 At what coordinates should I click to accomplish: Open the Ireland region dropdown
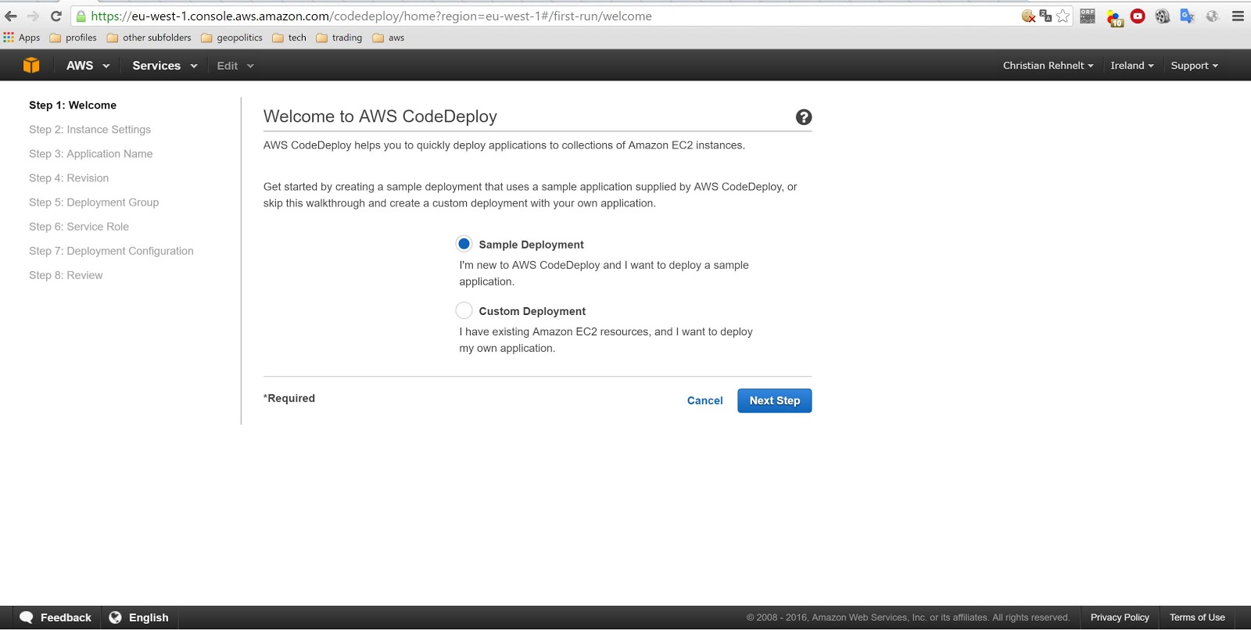pos(1131,66)
